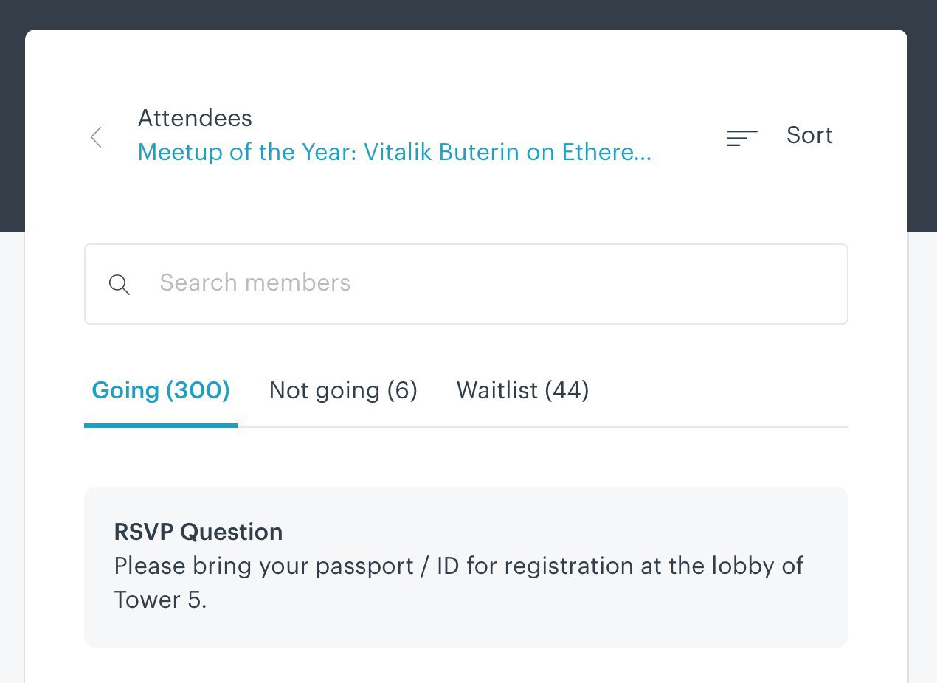Click the 'Search members' placeholder text
The width and height of the screenshot is (937, 683).
click(x=255, y=282)
